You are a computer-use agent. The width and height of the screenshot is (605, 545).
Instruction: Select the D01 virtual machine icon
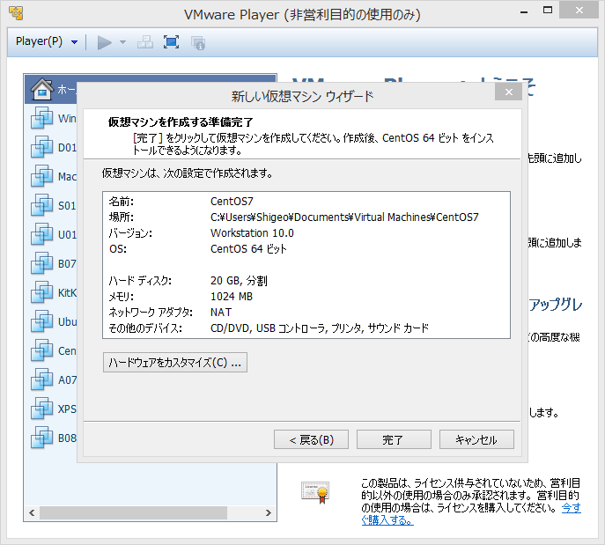41,146
